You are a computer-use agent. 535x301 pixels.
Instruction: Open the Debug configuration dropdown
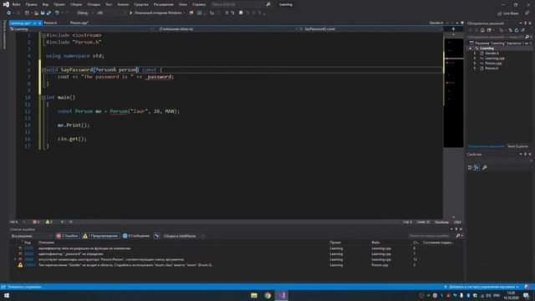(x=84, y=13)
